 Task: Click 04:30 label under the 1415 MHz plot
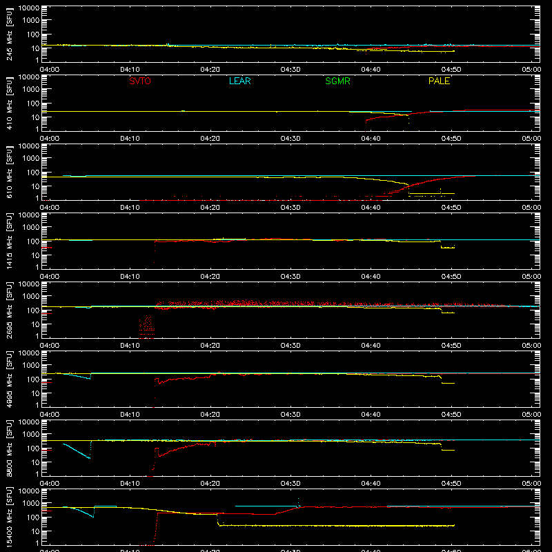coord(290,277)
